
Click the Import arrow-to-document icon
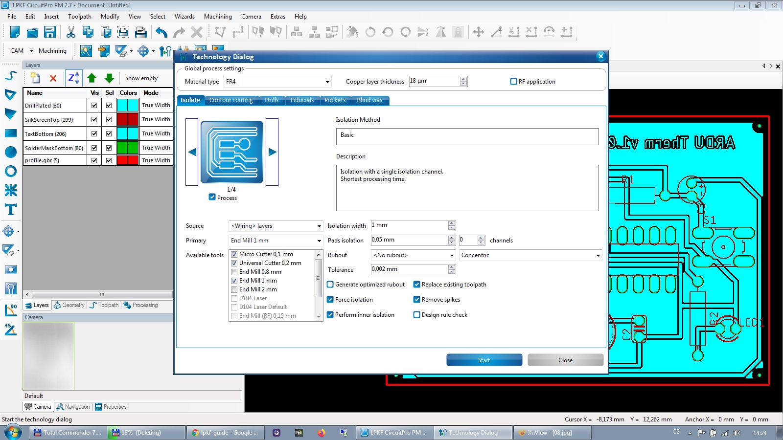(104, 51)
